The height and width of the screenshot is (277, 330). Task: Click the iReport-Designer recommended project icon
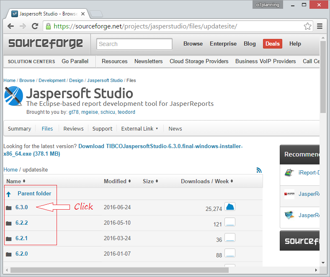click(289, 173)
